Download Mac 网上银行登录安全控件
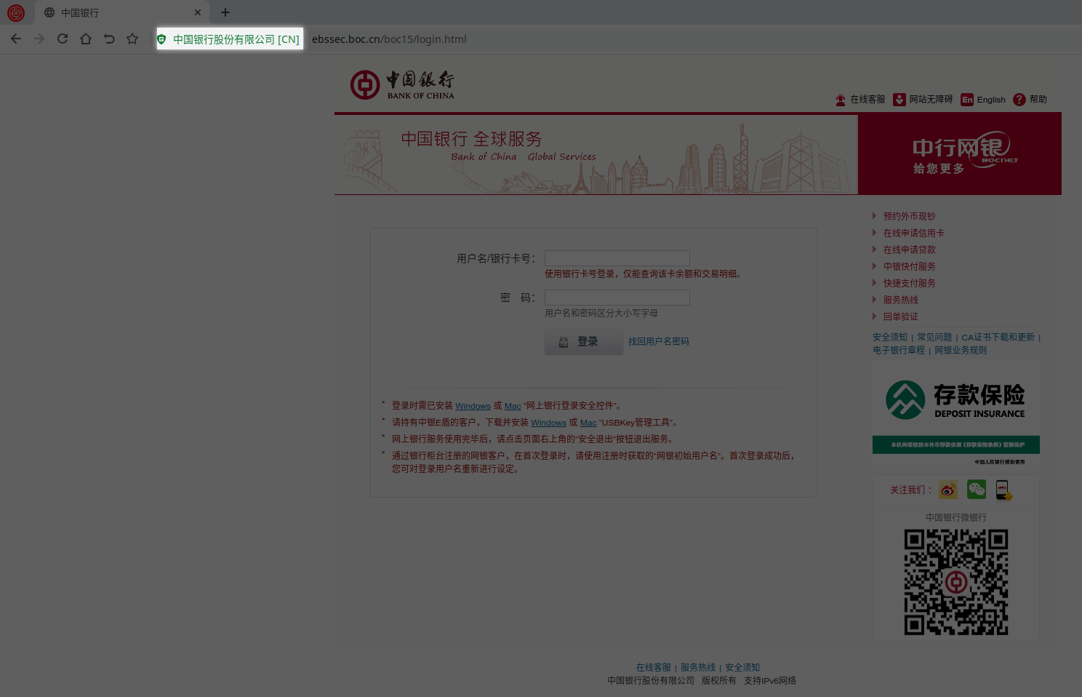This screenshot has height=697, width=1082. coord(513,406)
